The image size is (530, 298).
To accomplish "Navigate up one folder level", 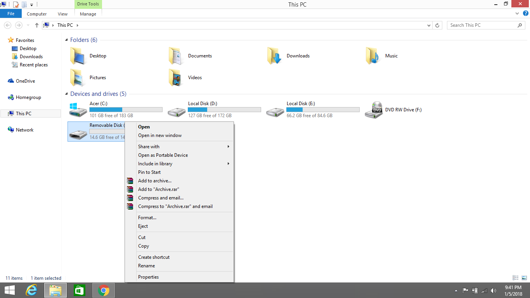I will click(x=36, y=25).
